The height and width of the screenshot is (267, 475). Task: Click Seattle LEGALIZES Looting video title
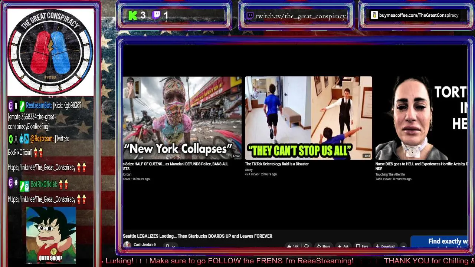[197, 236]
